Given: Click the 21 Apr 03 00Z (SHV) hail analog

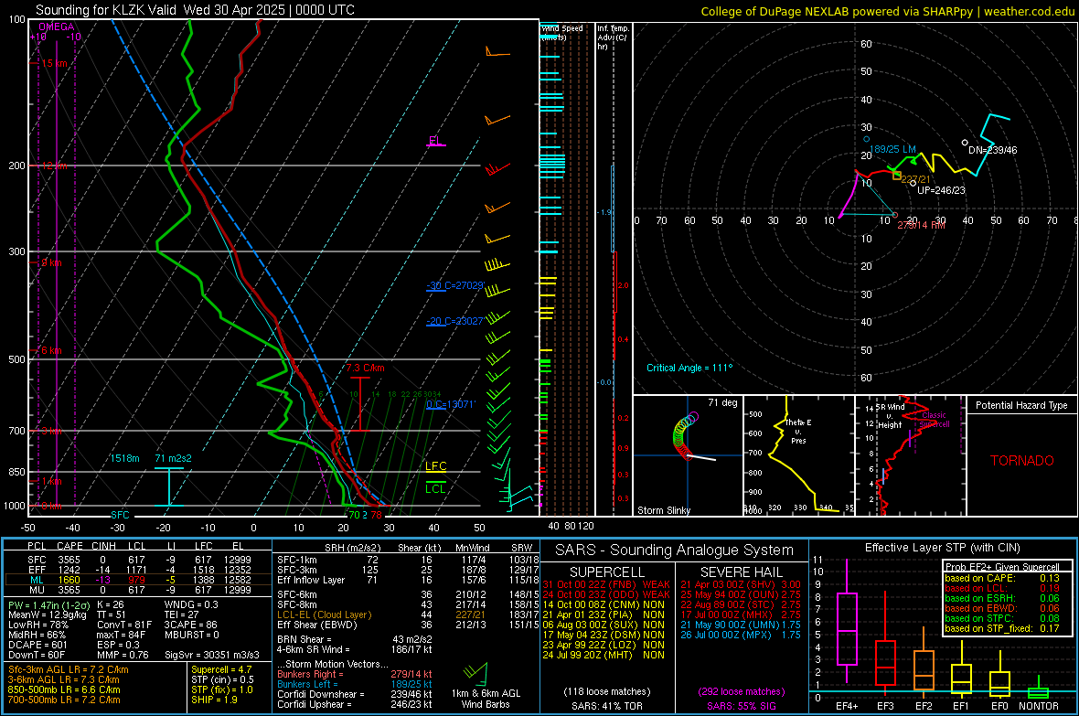Looking at the screenshot, I should click(x=741, y=584).
